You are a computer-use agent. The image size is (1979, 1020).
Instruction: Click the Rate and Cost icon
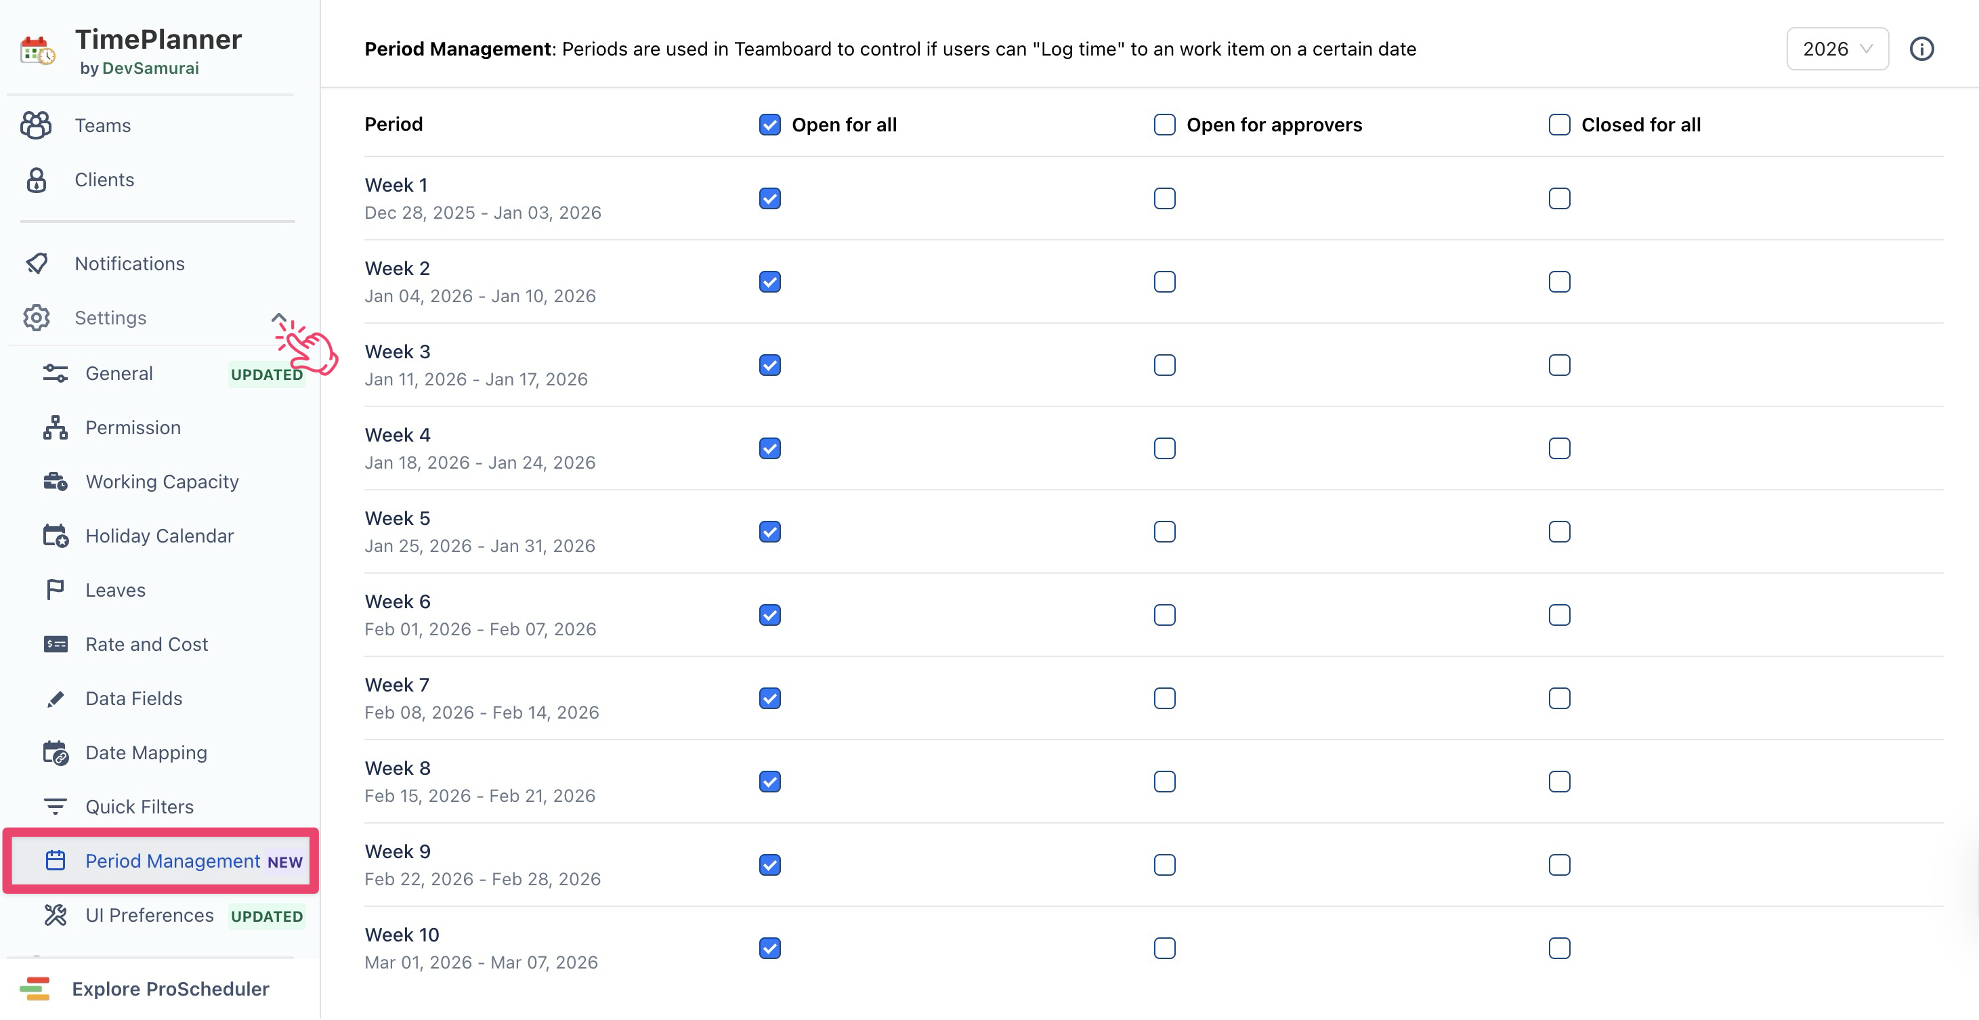[56, 644]
